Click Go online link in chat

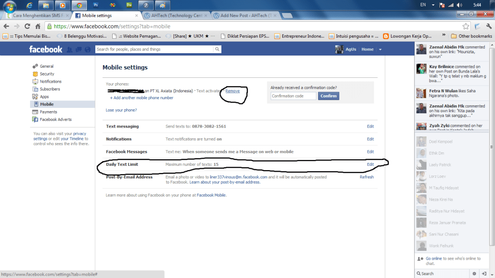coord(434,258)
